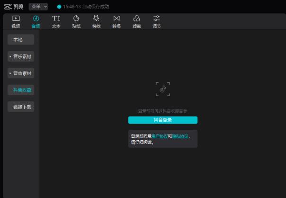
Task: Open the 调节 (Adjust) sliders icon
Action: pos(156,18)
